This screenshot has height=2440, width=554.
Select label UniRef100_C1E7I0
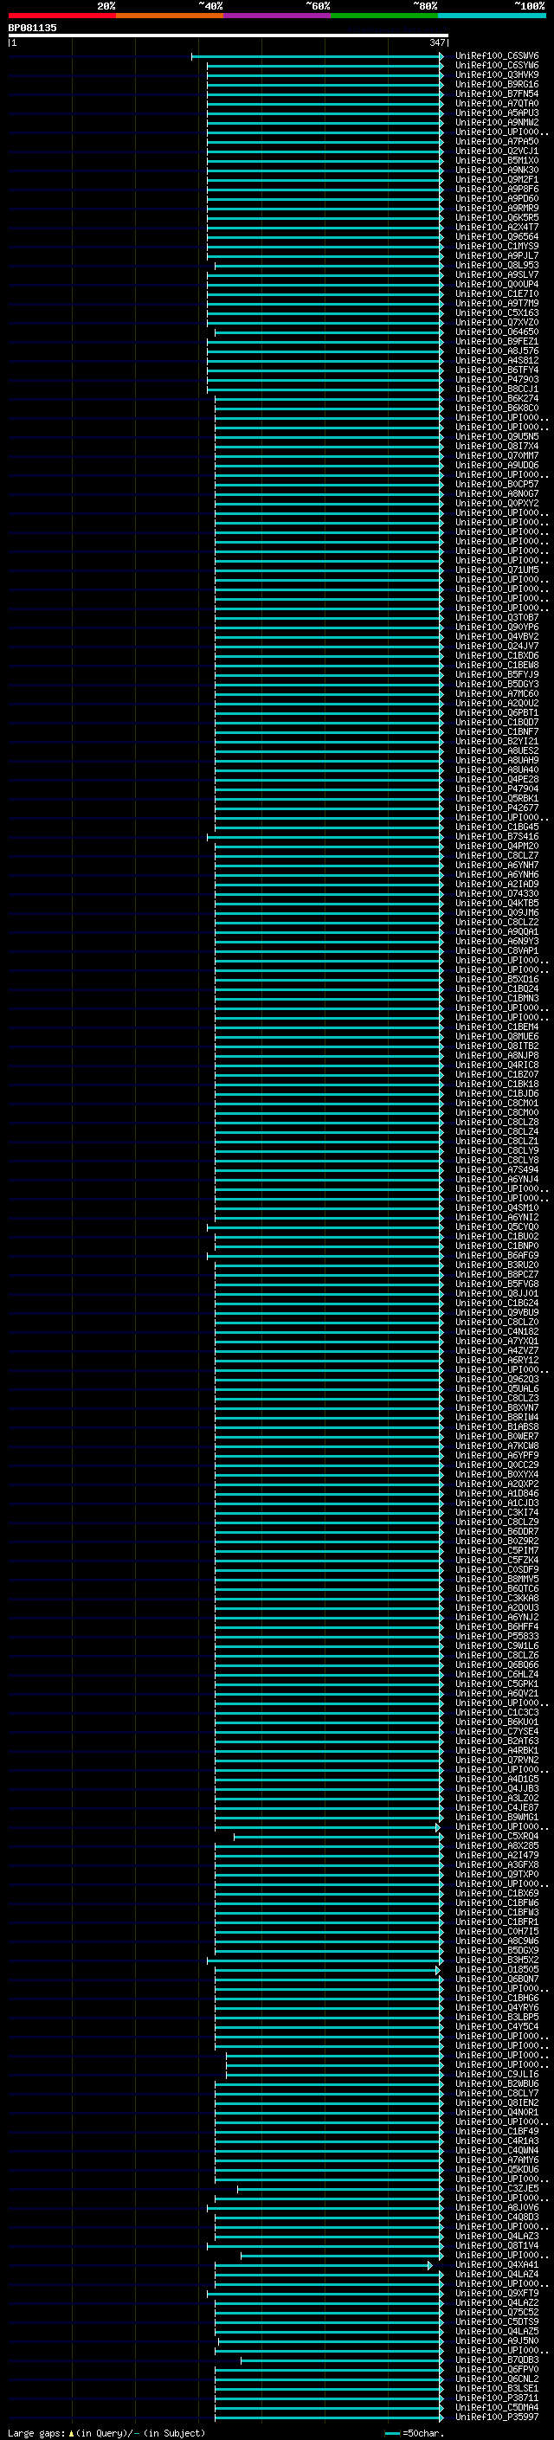[x=496, y=293]
